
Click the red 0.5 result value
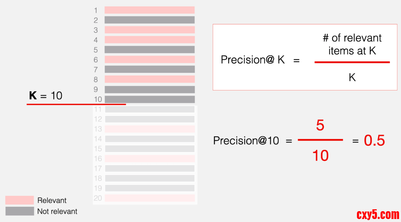[x=374, y=141]
